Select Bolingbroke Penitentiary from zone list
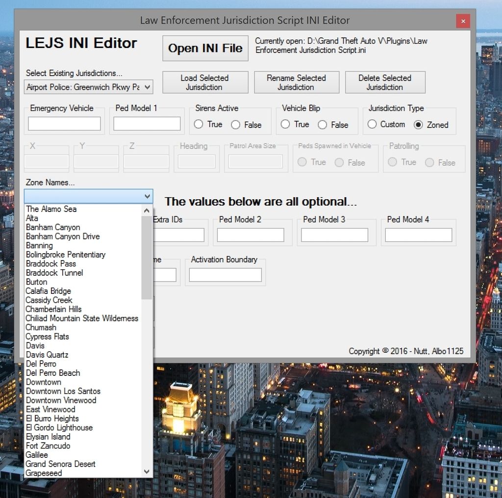502x498 pixels. pos(66,255)
